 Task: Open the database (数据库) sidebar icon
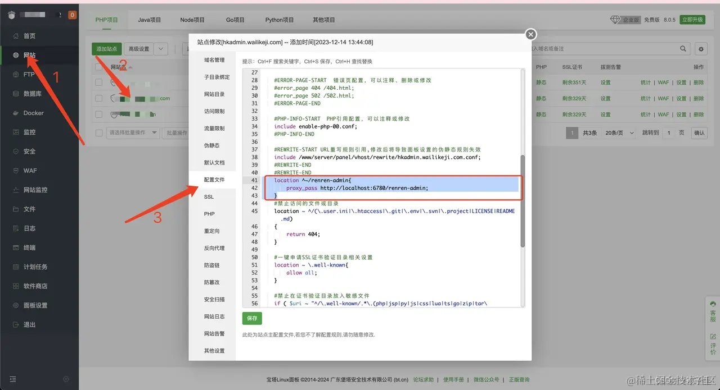pos(15,94)
